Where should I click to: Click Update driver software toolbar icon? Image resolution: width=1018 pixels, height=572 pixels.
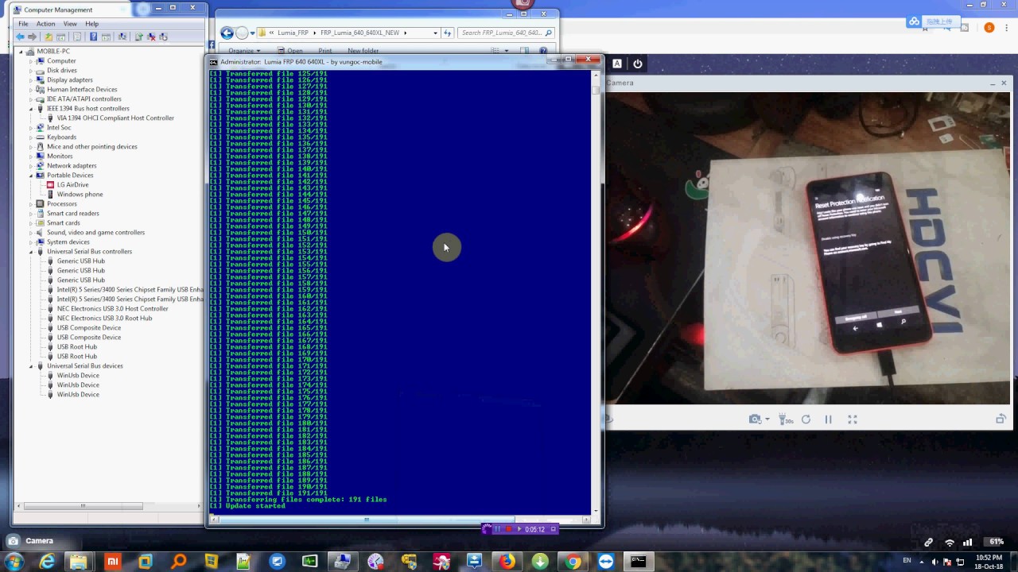tap(139, 37)
